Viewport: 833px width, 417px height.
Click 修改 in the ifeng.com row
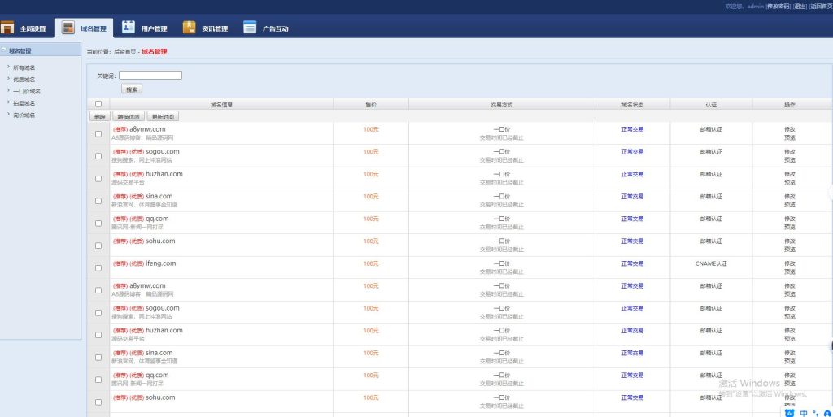pos(790,263)
